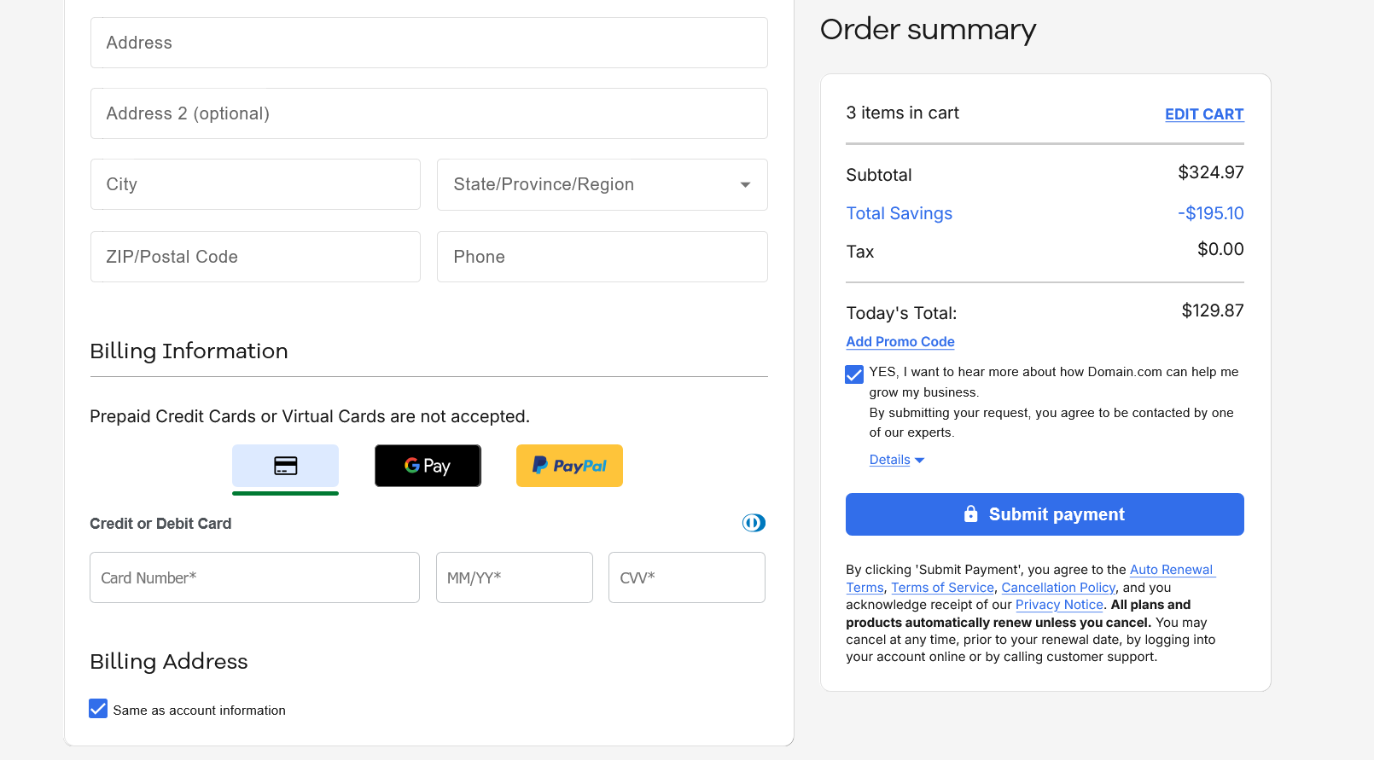Toggle Same as account information checkbox

(x=98, y=709)
